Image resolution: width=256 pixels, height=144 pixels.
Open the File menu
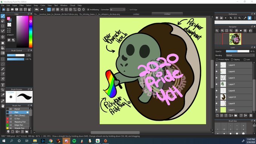[x=3, y=5]
